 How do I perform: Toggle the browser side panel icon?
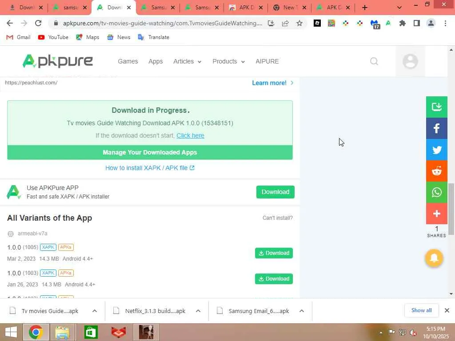[417, 23]
